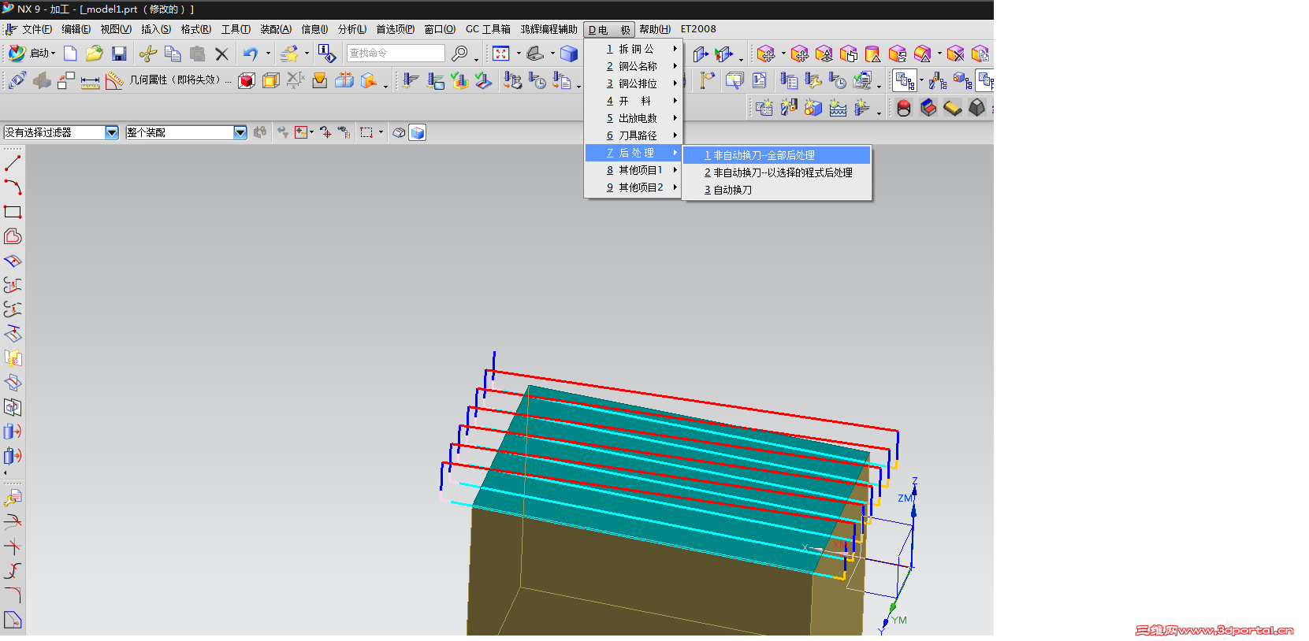Cut selection with the scissors icon
This screenshot has width=1309, height=641.
tap(147, 54)
